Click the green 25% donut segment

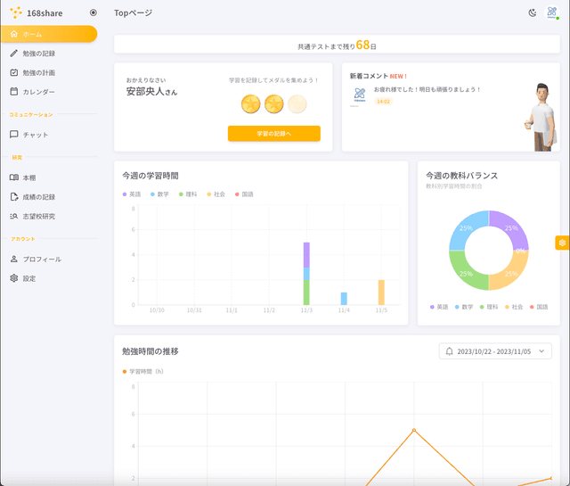[x=466, y=274]
